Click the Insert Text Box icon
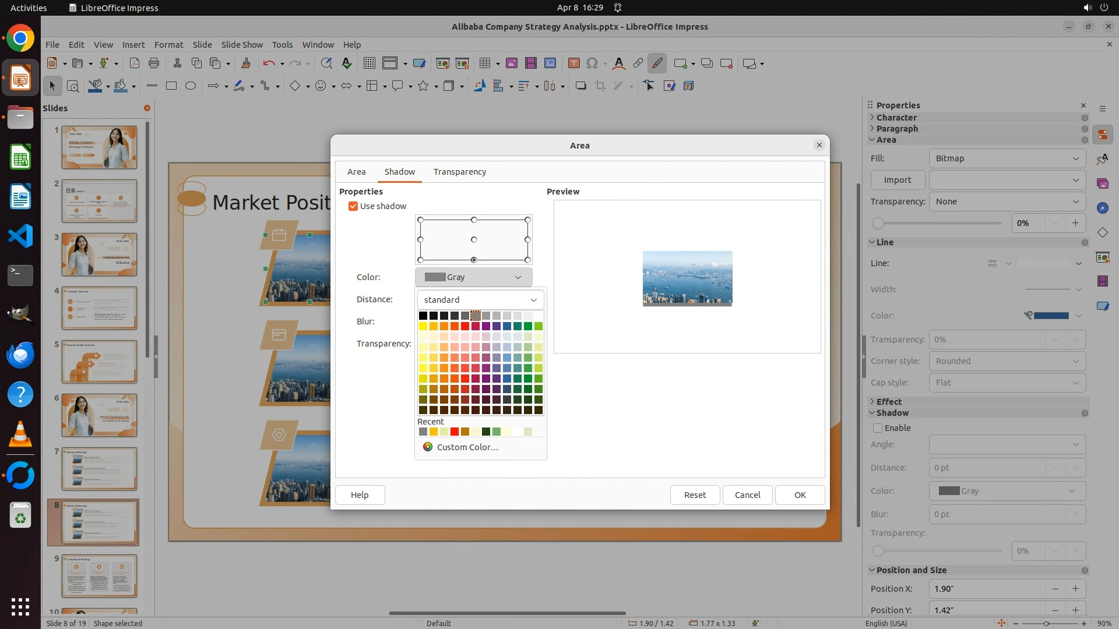The image size is (1119, 629). click(x=573, y=63)
